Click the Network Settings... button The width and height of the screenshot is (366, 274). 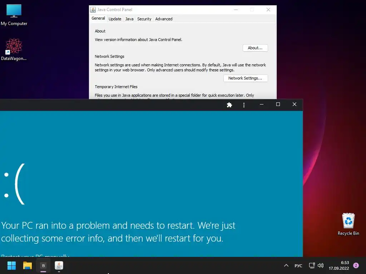coord(245,78)
